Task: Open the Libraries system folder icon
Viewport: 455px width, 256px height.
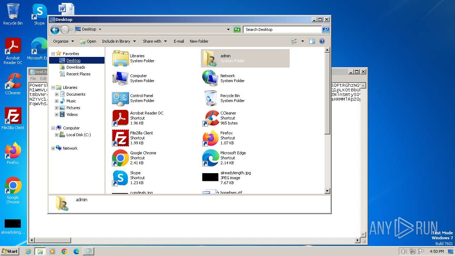Action: coord(121,58)
